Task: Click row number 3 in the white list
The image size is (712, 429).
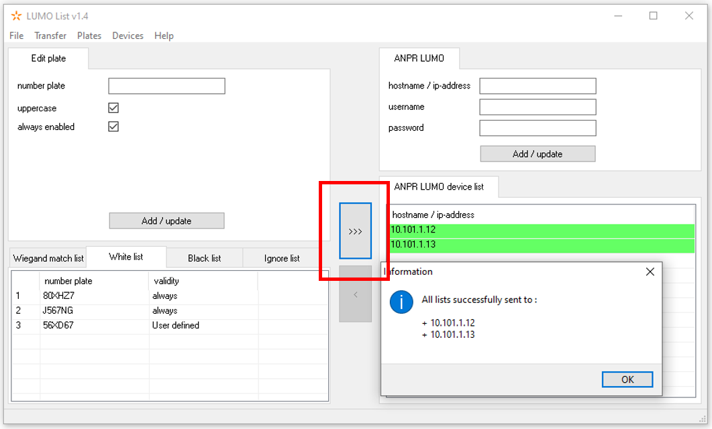Action: pyautogui.click(x=18, y=325)
